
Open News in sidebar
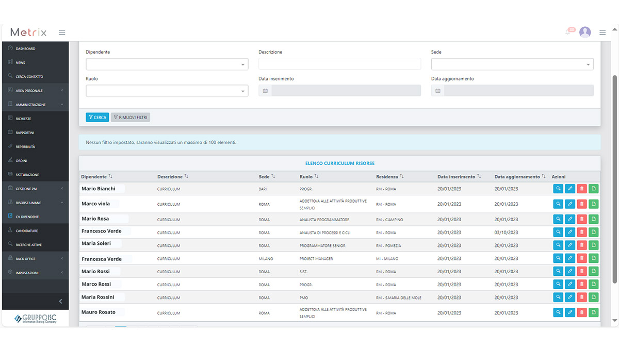35,62
